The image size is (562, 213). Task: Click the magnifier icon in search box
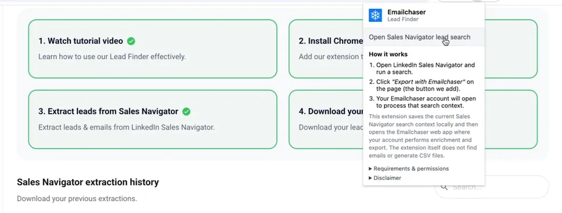tap(444, 187)
